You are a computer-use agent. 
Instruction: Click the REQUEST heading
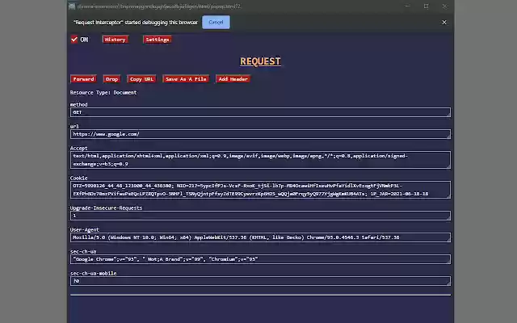[260, 61]
